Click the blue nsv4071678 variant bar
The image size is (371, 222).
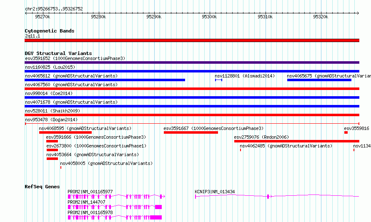point(192,106)
